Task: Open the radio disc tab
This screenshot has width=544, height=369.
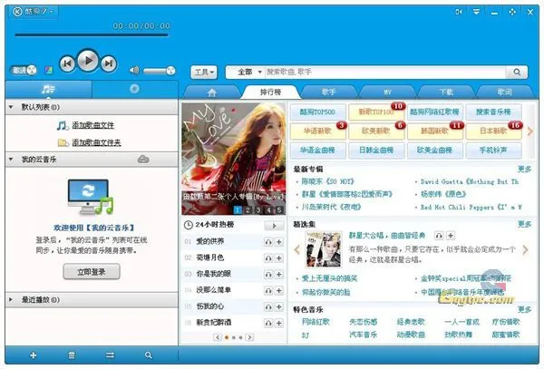Action: click(x=134, y=89)
